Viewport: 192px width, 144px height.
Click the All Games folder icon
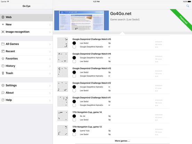click(x=3, y=44)
